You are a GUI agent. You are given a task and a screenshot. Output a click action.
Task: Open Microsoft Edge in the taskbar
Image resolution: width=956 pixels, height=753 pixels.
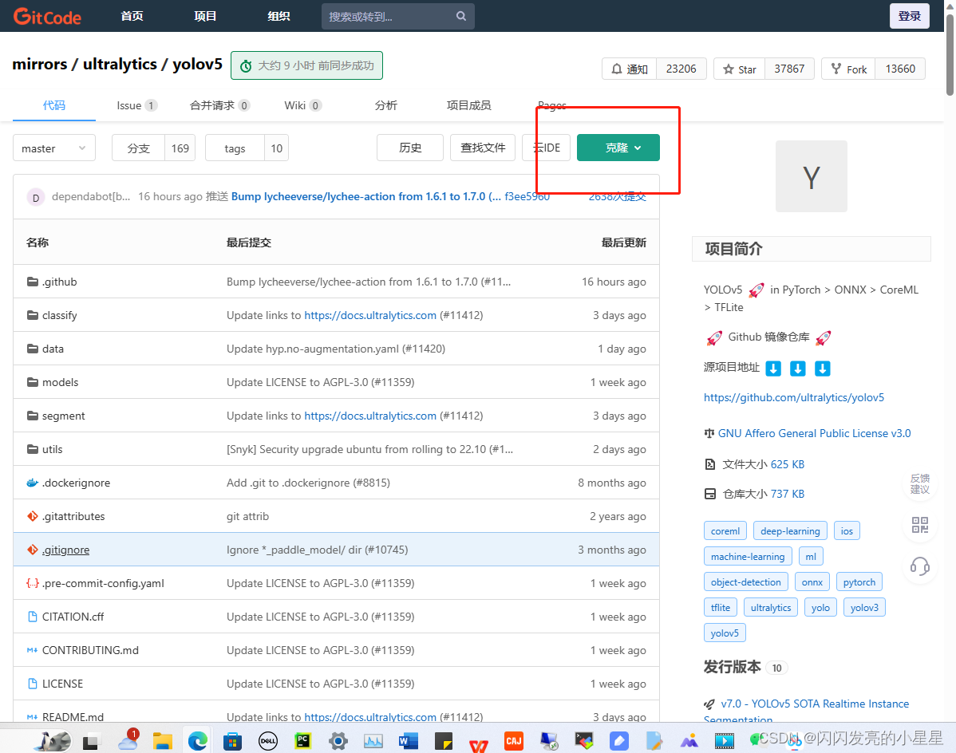(x=197, y=741)
